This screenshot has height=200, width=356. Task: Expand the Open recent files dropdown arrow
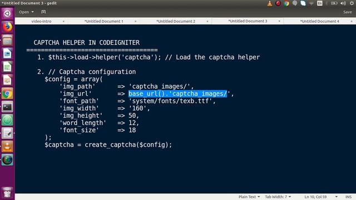pyautogui.click(x=33, y=12)
